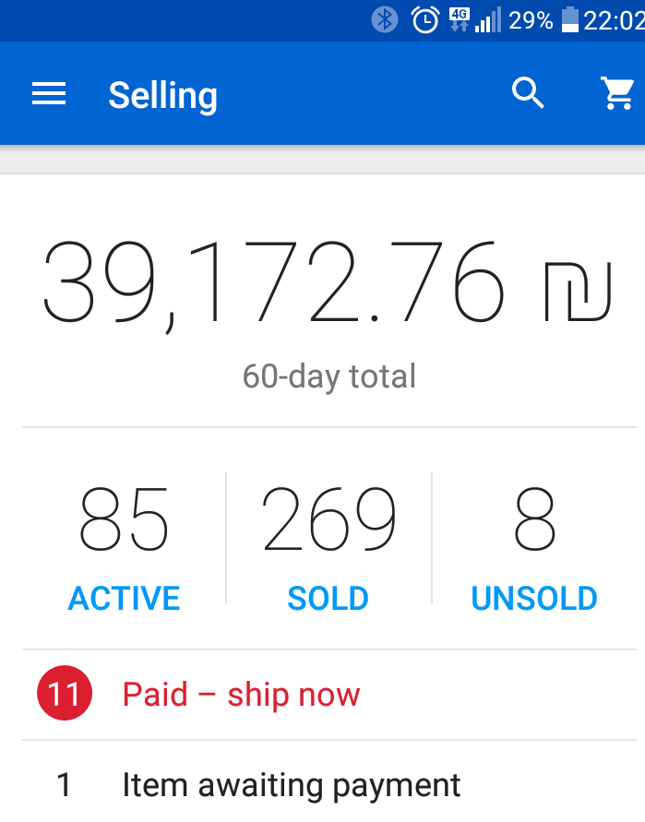This screenshot has height=822, width=645.
Task: View the 85 active listings
Action: pyautogui.click(x=124, y=547)
